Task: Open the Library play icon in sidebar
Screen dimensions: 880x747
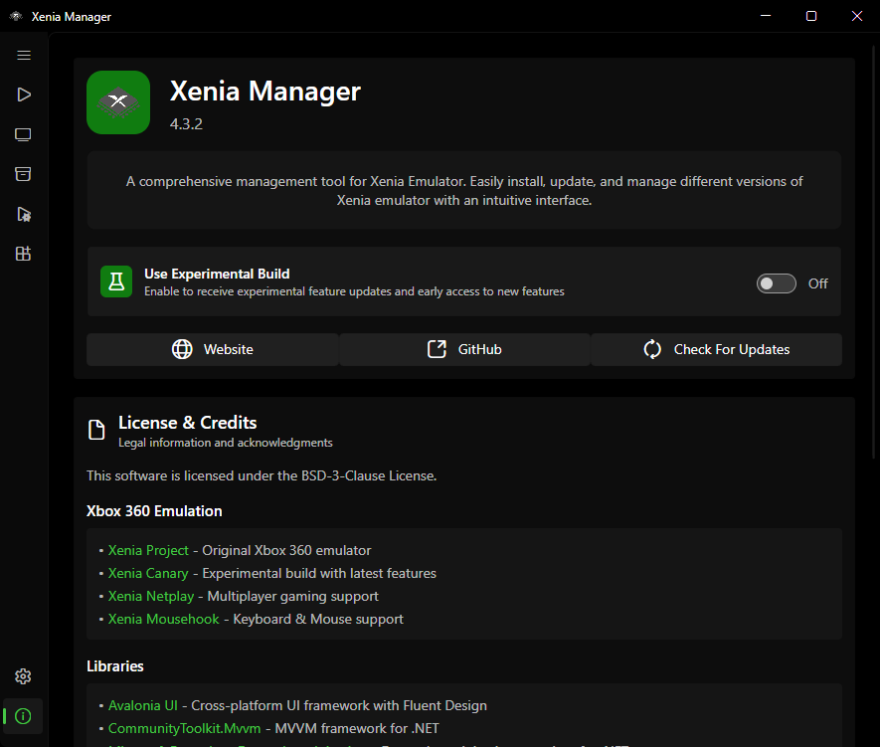Action: pyautogui.click(x=24, y=94)
